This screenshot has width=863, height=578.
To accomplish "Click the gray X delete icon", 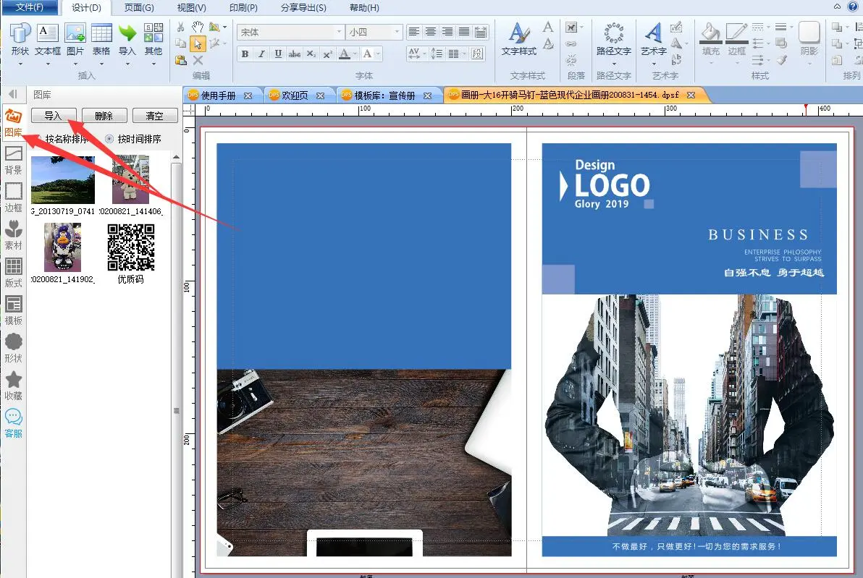I will [198, 60].
